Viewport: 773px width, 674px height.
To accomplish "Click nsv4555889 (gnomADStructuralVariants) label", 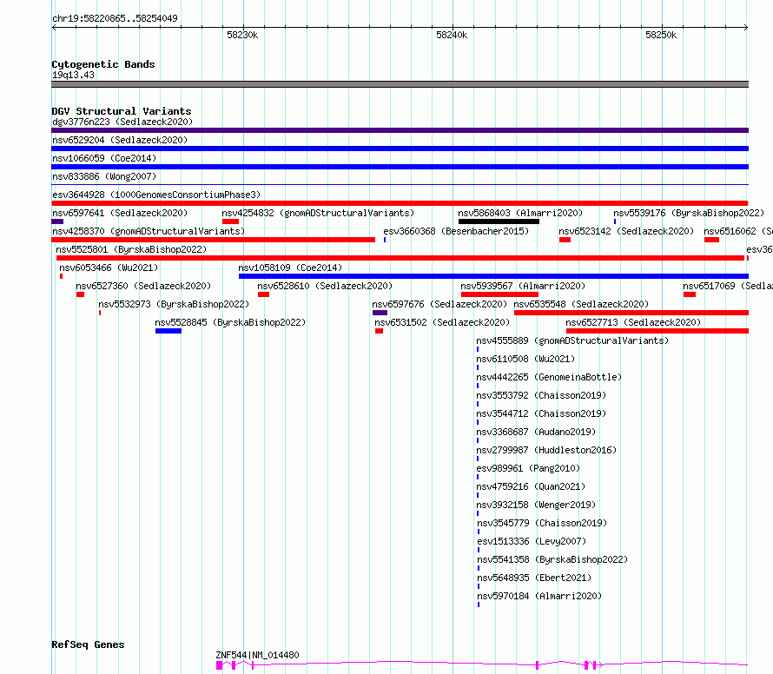I will pos(572,340).
